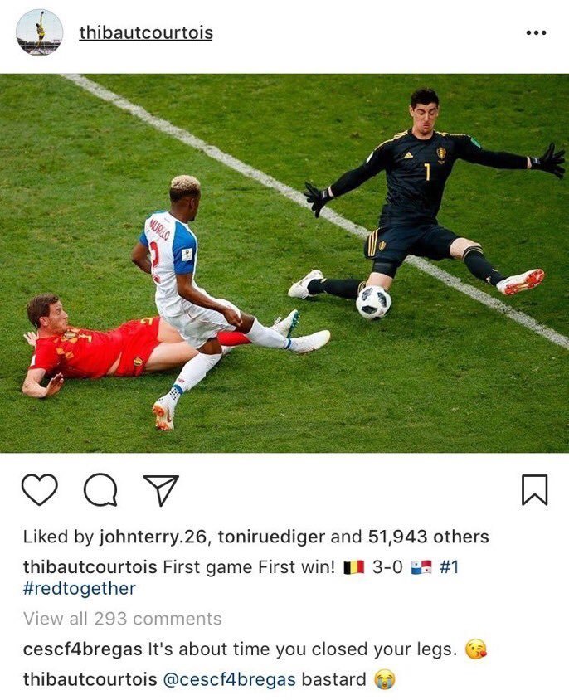Open cescf4bregas commenter profile
569x700 pixels.
coord(83,649)
